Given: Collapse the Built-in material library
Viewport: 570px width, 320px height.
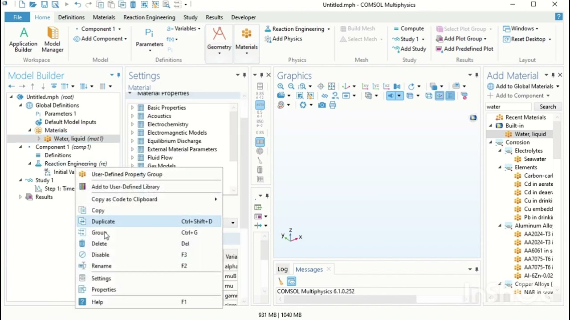Looking at the screenshot, I should pyautogui.click(x=491, y=126).
